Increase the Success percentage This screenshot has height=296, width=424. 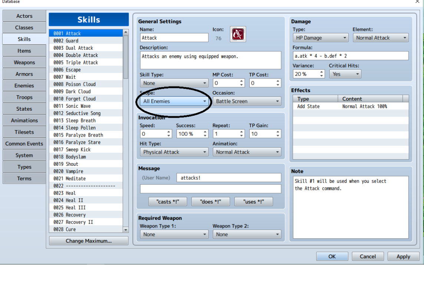(205, 132)
